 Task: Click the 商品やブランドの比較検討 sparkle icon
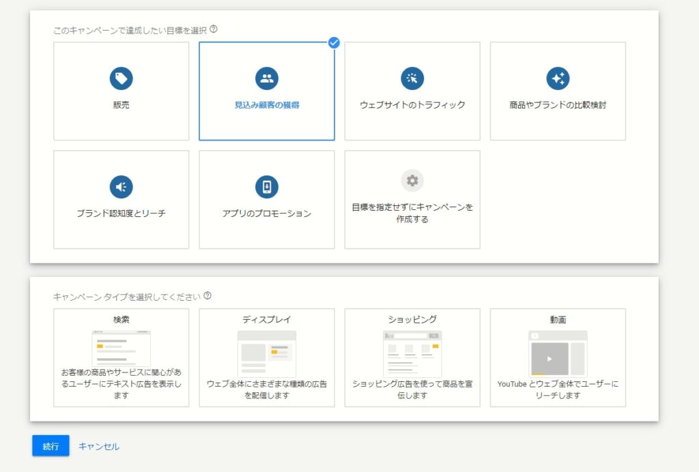coord(558,78)
